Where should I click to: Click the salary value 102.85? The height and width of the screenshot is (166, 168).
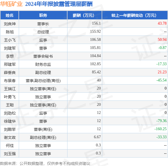[95, 64]
